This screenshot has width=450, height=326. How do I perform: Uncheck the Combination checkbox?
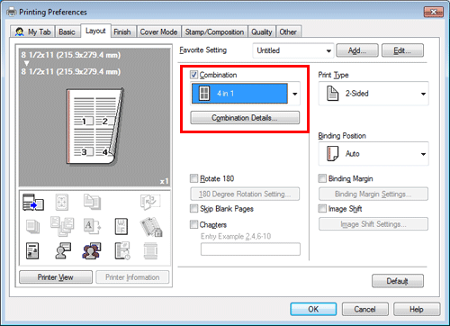(194, 75)
